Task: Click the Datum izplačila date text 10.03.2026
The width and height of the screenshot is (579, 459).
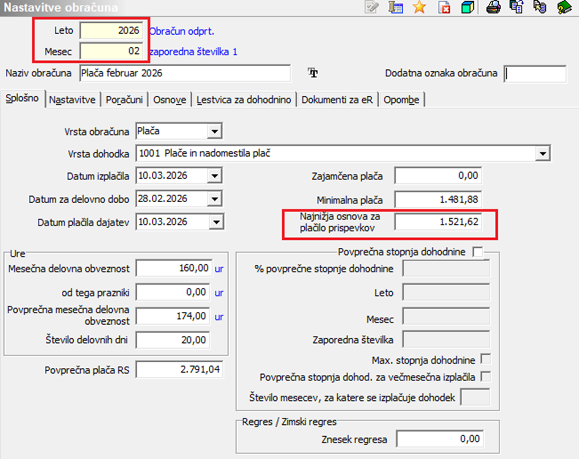Action: (x=163, y=176)
